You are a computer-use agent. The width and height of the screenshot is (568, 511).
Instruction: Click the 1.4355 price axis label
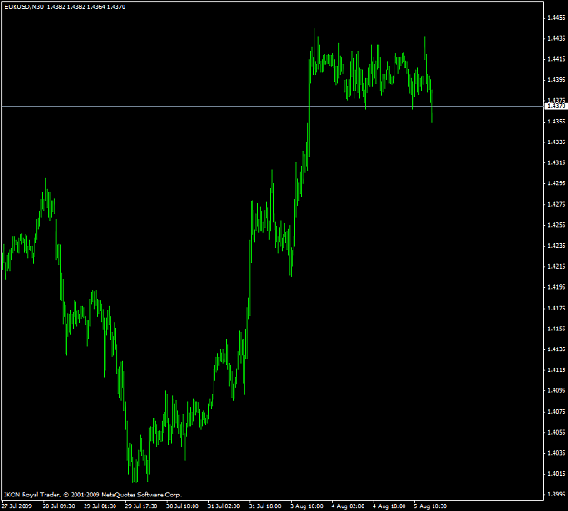pos(556,122)
